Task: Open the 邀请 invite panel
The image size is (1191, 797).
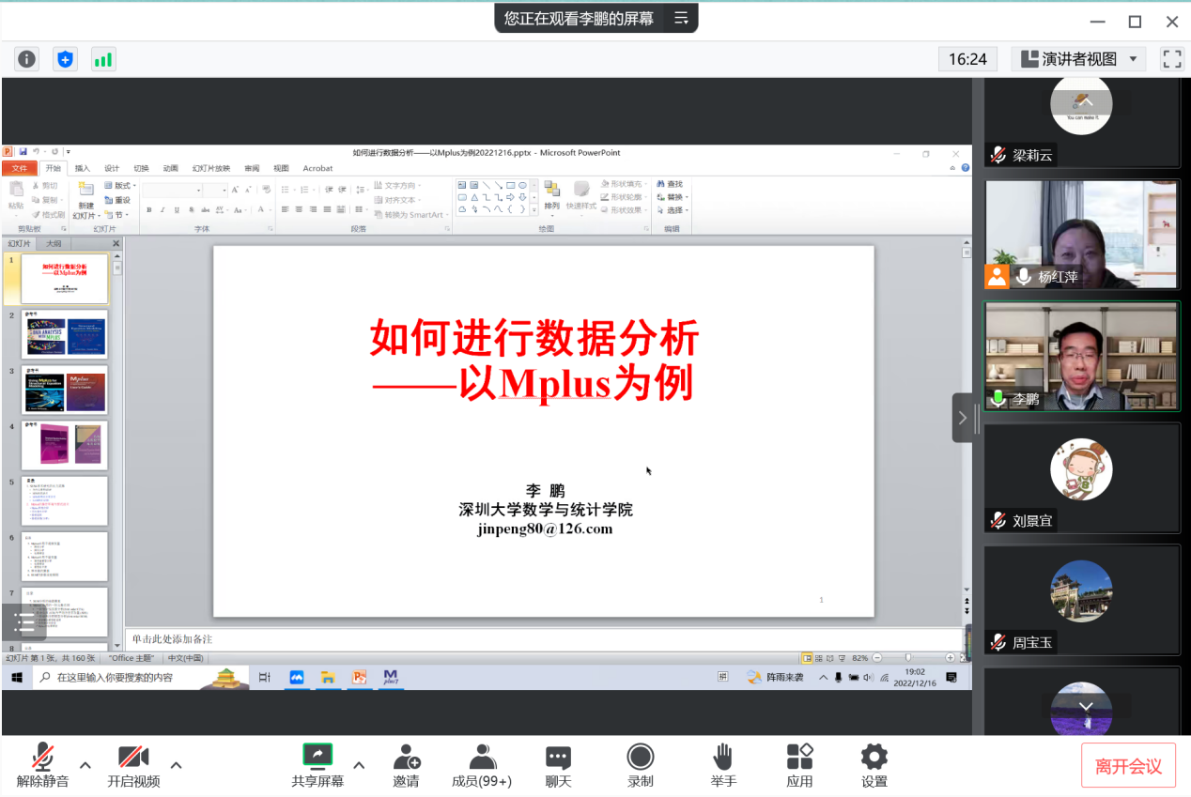Action: [407, 765]
